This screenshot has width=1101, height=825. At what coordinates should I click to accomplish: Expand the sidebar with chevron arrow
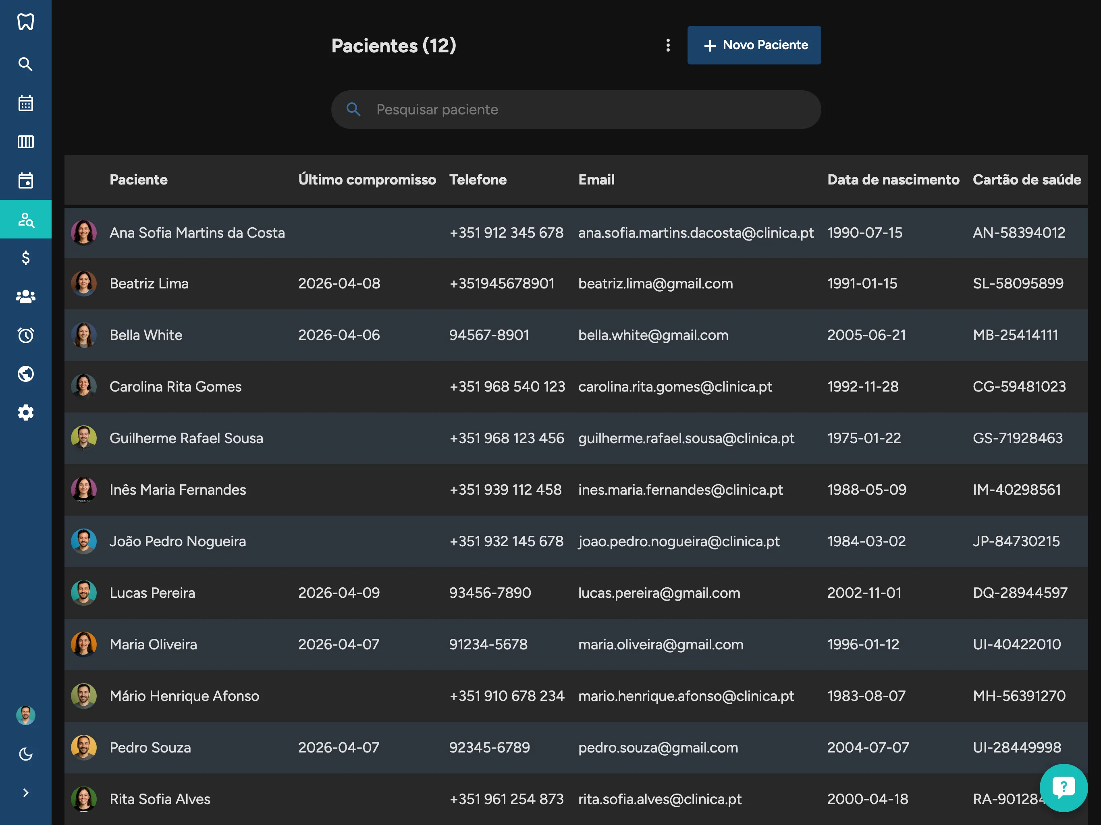(25, 793)
